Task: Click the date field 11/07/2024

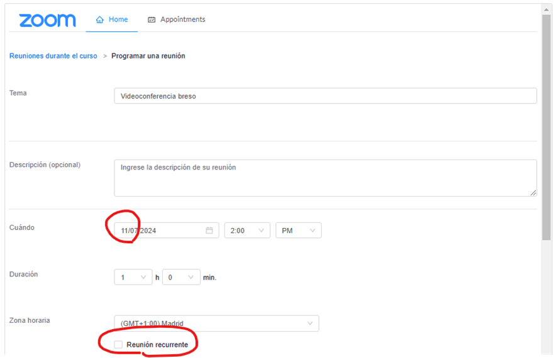Action: (x=166, y=231)
